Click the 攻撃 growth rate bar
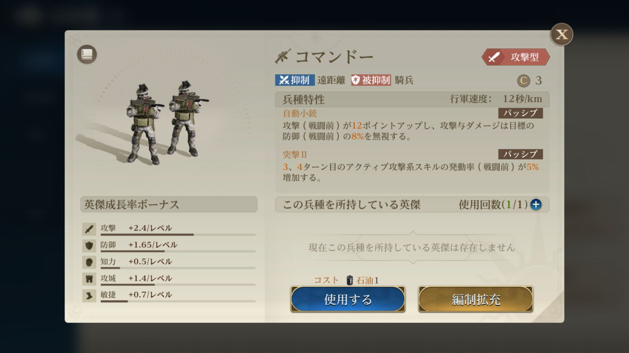The image size is (629, 353). 178,235
